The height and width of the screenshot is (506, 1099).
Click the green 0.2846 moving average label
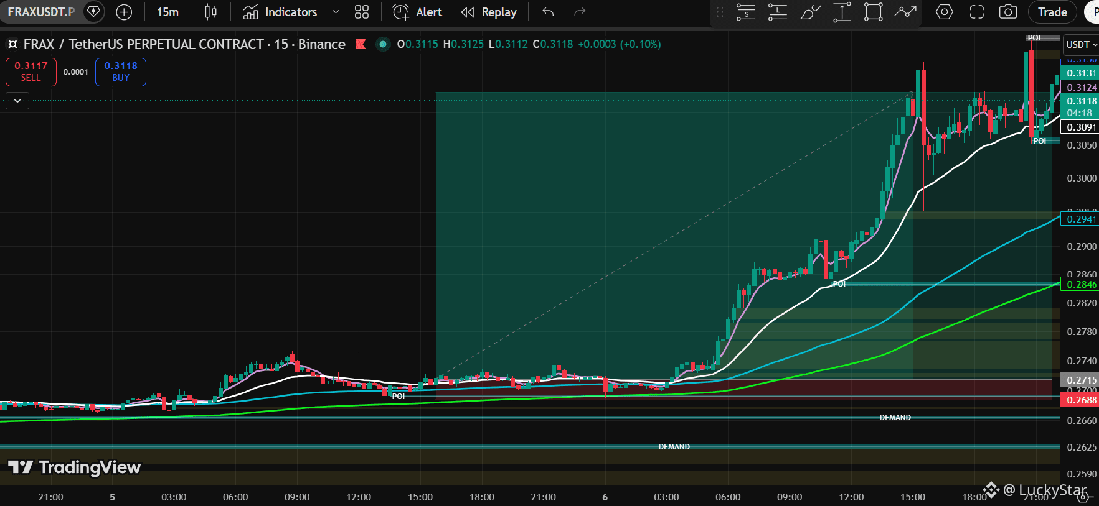pyautogui.click(x=1081, y=284)
